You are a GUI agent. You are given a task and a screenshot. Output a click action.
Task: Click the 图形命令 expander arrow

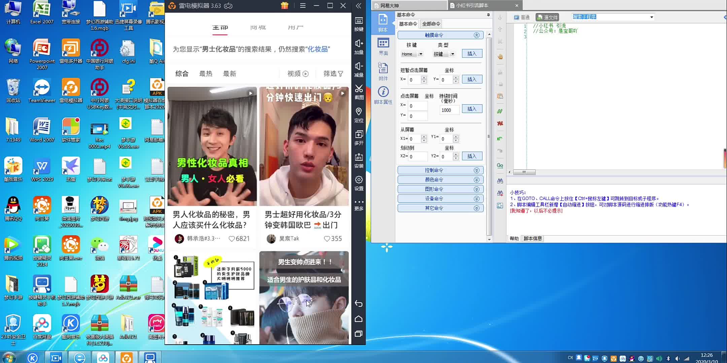(477, 189)
